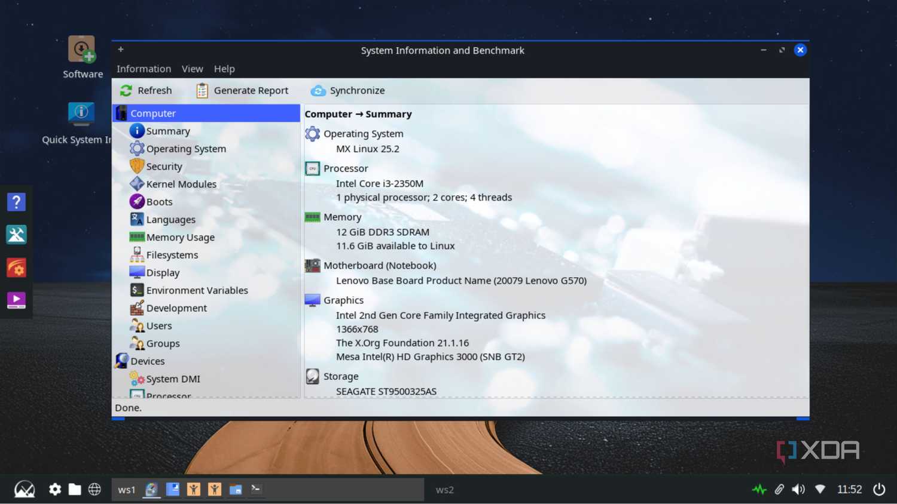Open the Boots entry with rocket icon
The image size is (897, 504).
tap(159, 202)
